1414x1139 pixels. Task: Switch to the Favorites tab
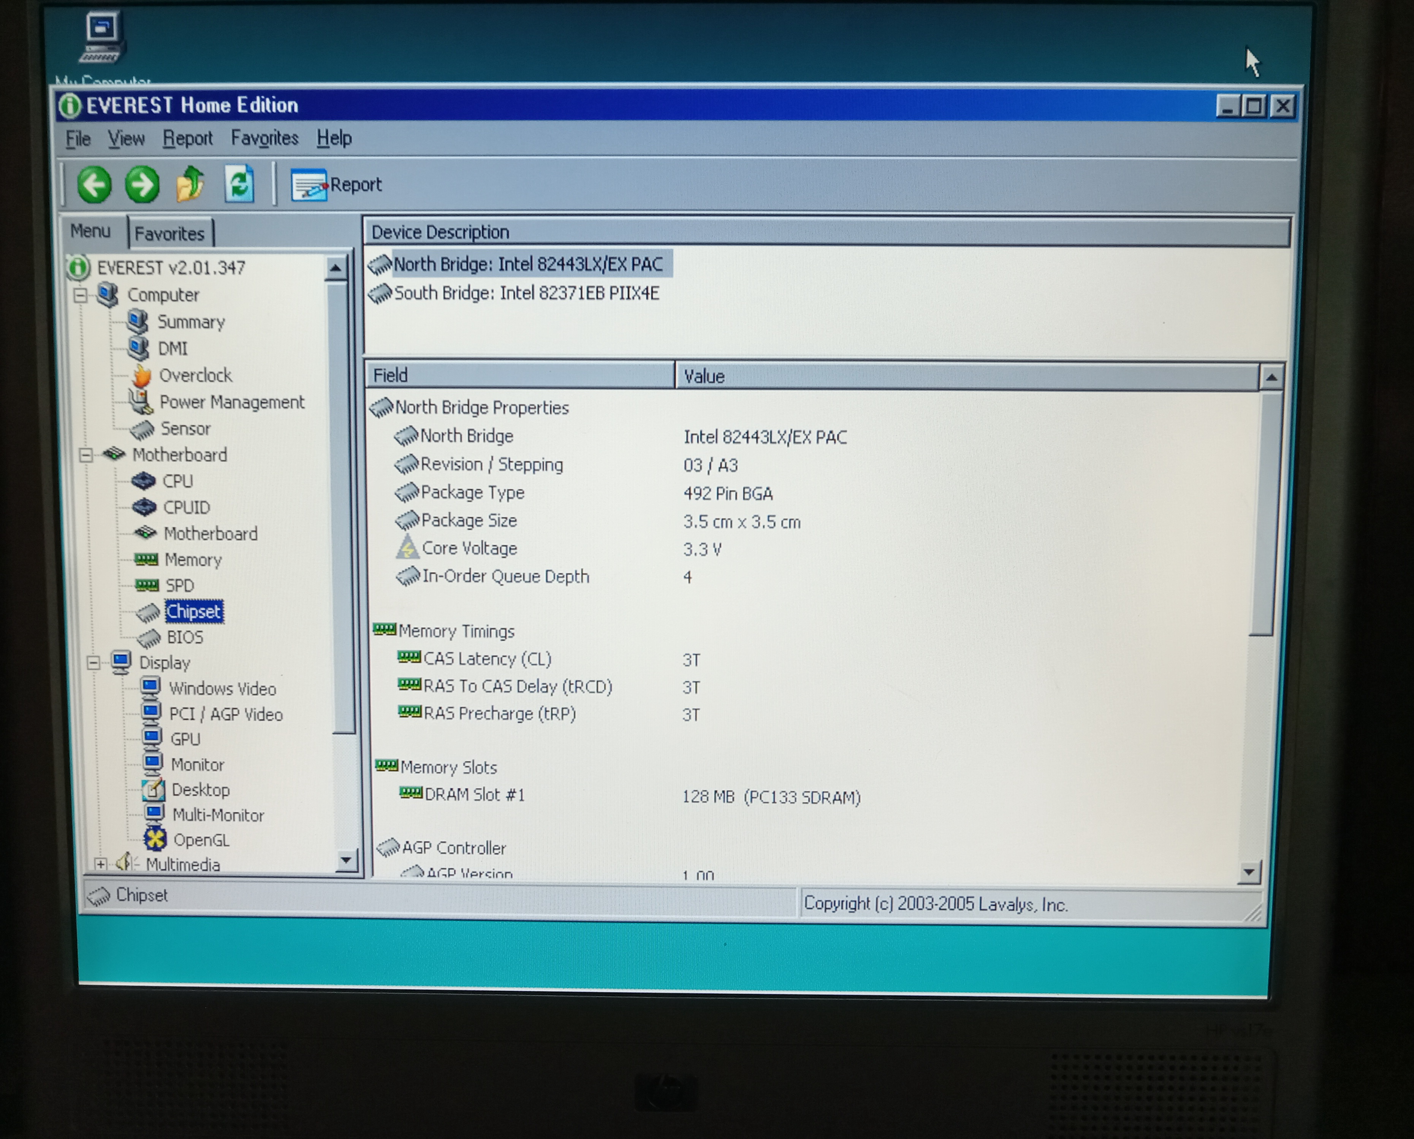tap(169, 234)
